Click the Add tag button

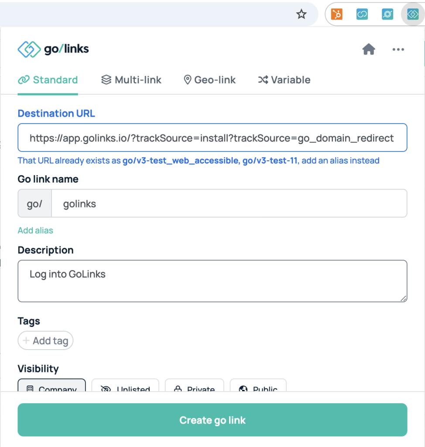(x=45, y=340)
